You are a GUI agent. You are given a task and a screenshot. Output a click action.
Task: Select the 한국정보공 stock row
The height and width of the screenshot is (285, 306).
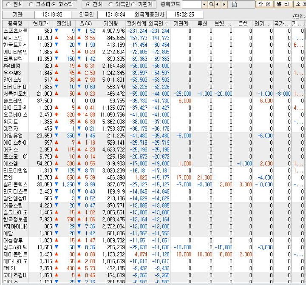[153, 219]
